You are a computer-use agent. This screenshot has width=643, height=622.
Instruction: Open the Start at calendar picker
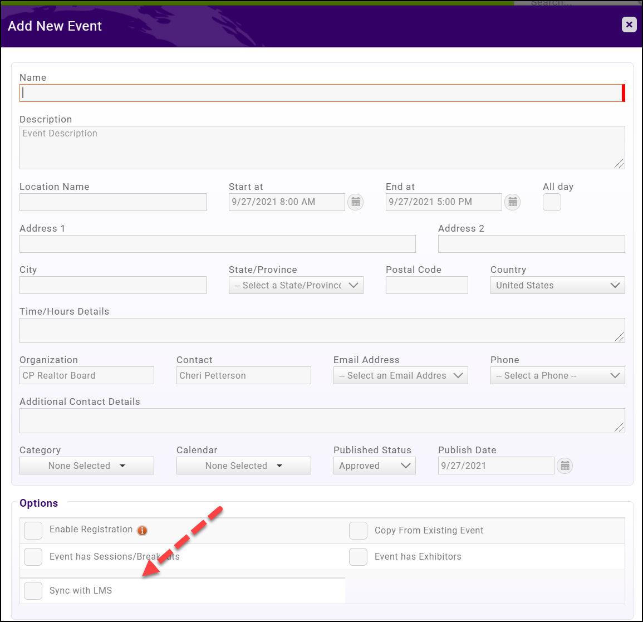click(355, 202)
